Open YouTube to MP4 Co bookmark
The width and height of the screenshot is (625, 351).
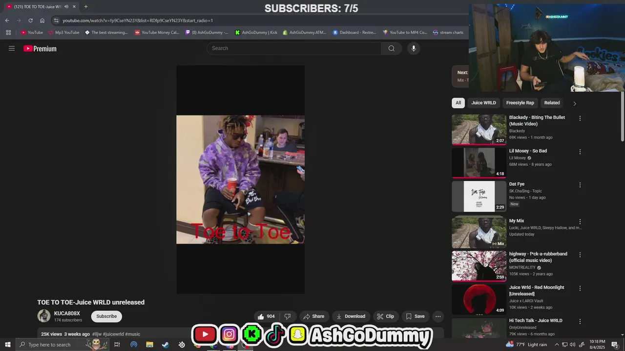click(405, 33)
